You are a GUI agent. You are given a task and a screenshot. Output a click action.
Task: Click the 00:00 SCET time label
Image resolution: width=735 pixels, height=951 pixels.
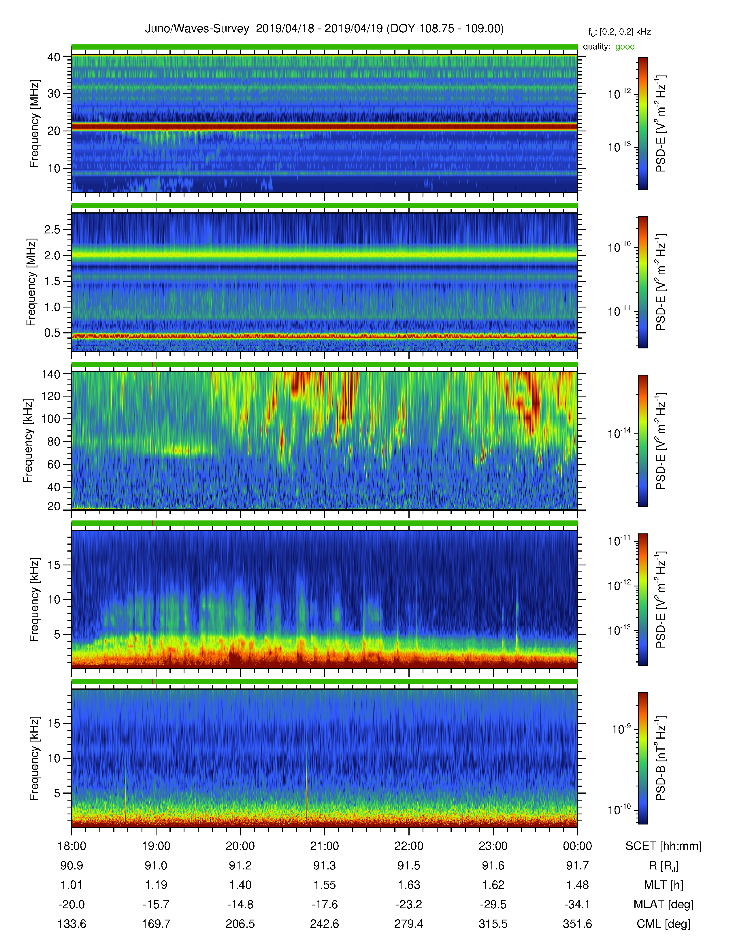577,846
